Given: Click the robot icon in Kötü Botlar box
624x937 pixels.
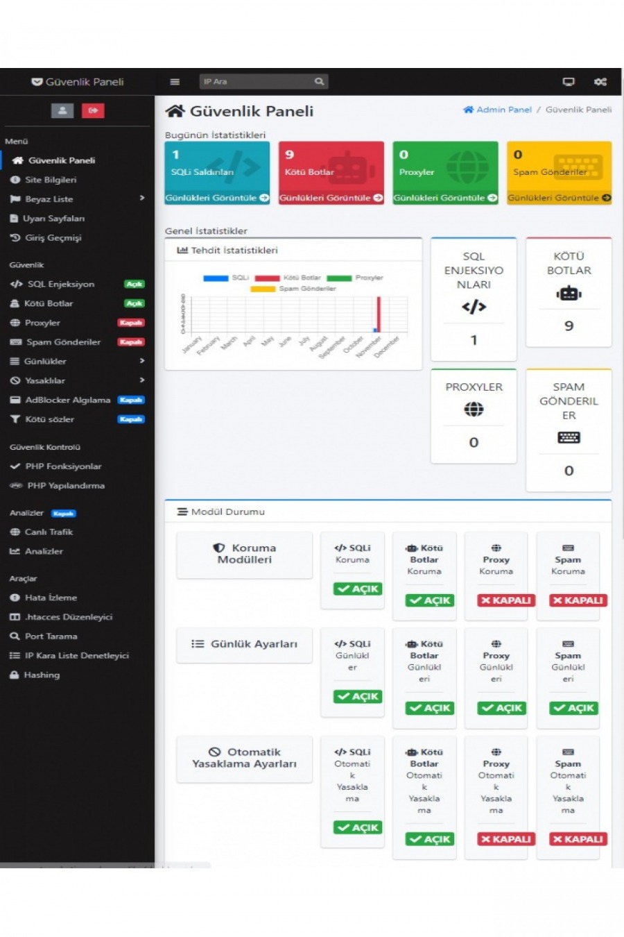Looking at the screenshot, I should 569,294.
